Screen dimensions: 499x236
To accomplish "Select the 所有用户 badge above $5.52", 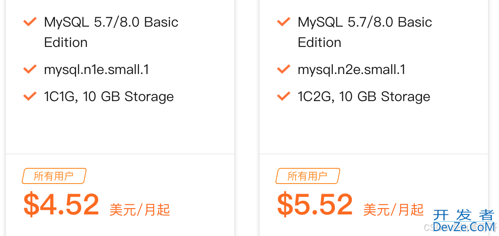I will pyautogui.click(x=307, y=176).
